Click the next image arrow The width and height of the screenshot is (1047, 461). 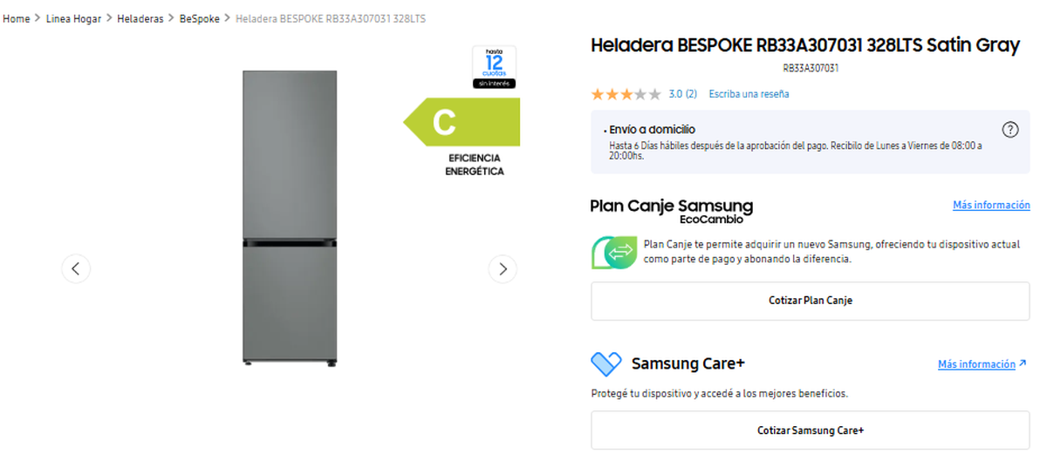coord(503,268)
